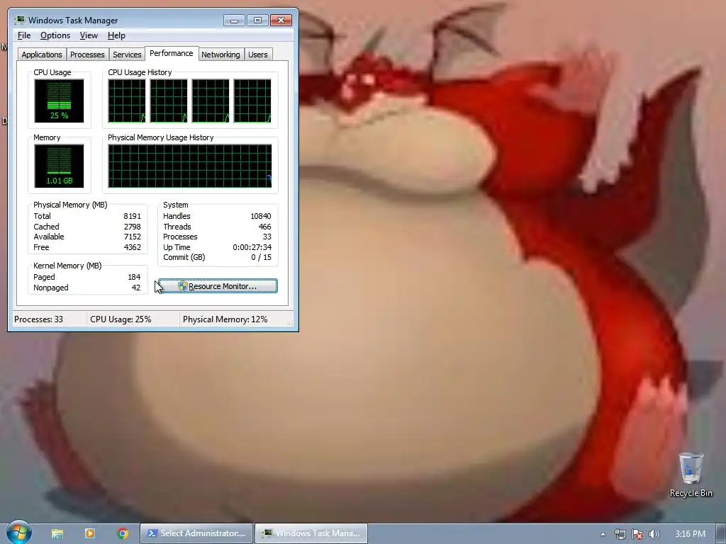Click the Physical Memory Usage History graph

(190, 166)
